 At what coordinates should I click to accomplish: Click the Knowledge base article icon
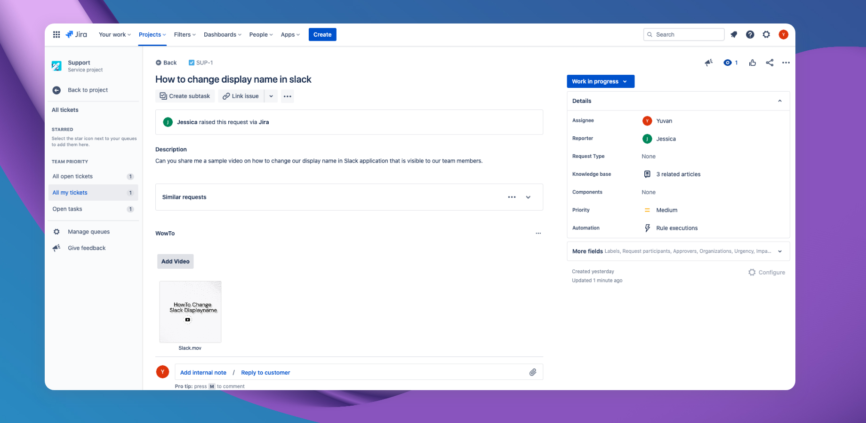click(x=647, y=174)
